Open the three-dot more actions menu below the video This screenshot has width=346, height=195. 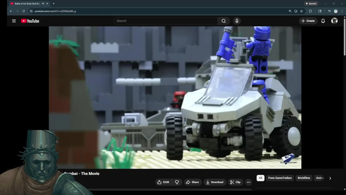[x=248, y=182]
